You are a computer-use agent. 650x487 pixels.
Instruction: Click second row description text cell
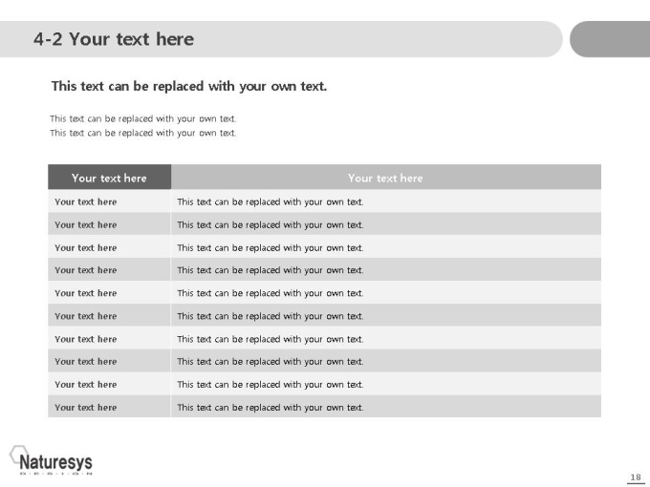(386, 224)
